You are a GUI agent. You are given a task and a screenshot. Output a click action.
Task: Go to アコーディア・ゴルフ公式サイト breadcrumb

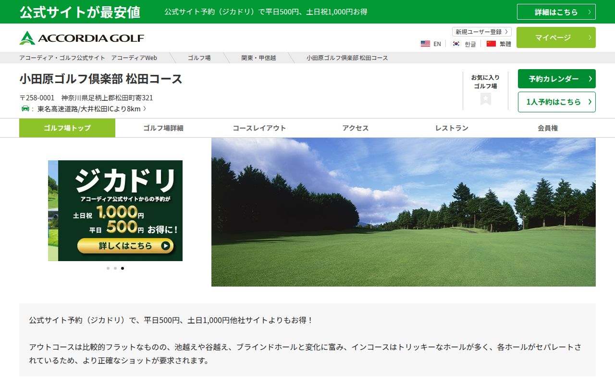pos(88,58)
